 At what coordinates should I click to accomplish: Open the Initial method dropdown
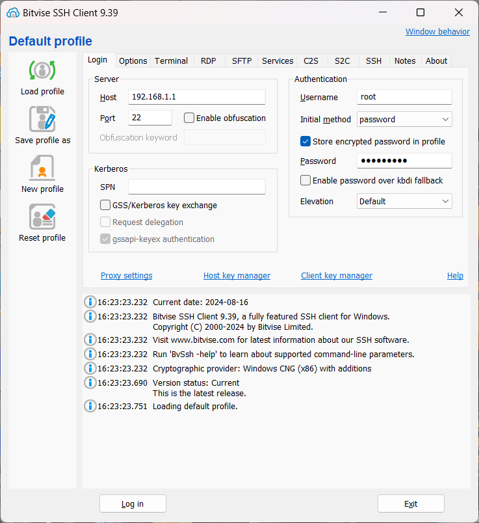[x=404, y=120]
